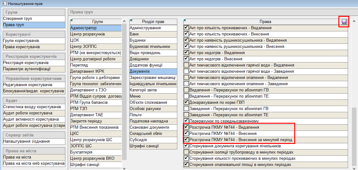
Task: Open 'Блокування/видал. користувачів' item
Action: 33,91
